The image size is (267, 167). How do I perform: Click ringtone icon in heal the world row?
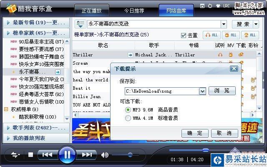point(253,80)
